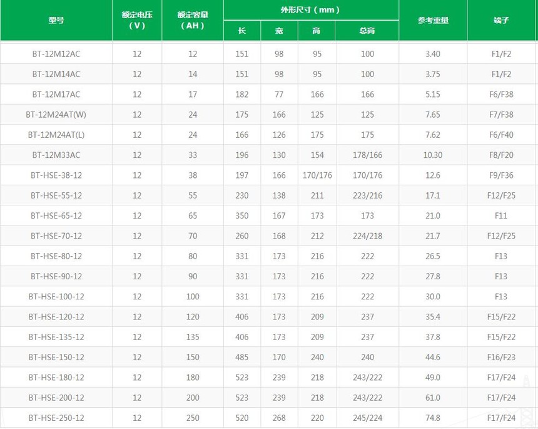Click the 178/166 total height cell
Viewport: 538px width, 429px height.
(367, 155)
